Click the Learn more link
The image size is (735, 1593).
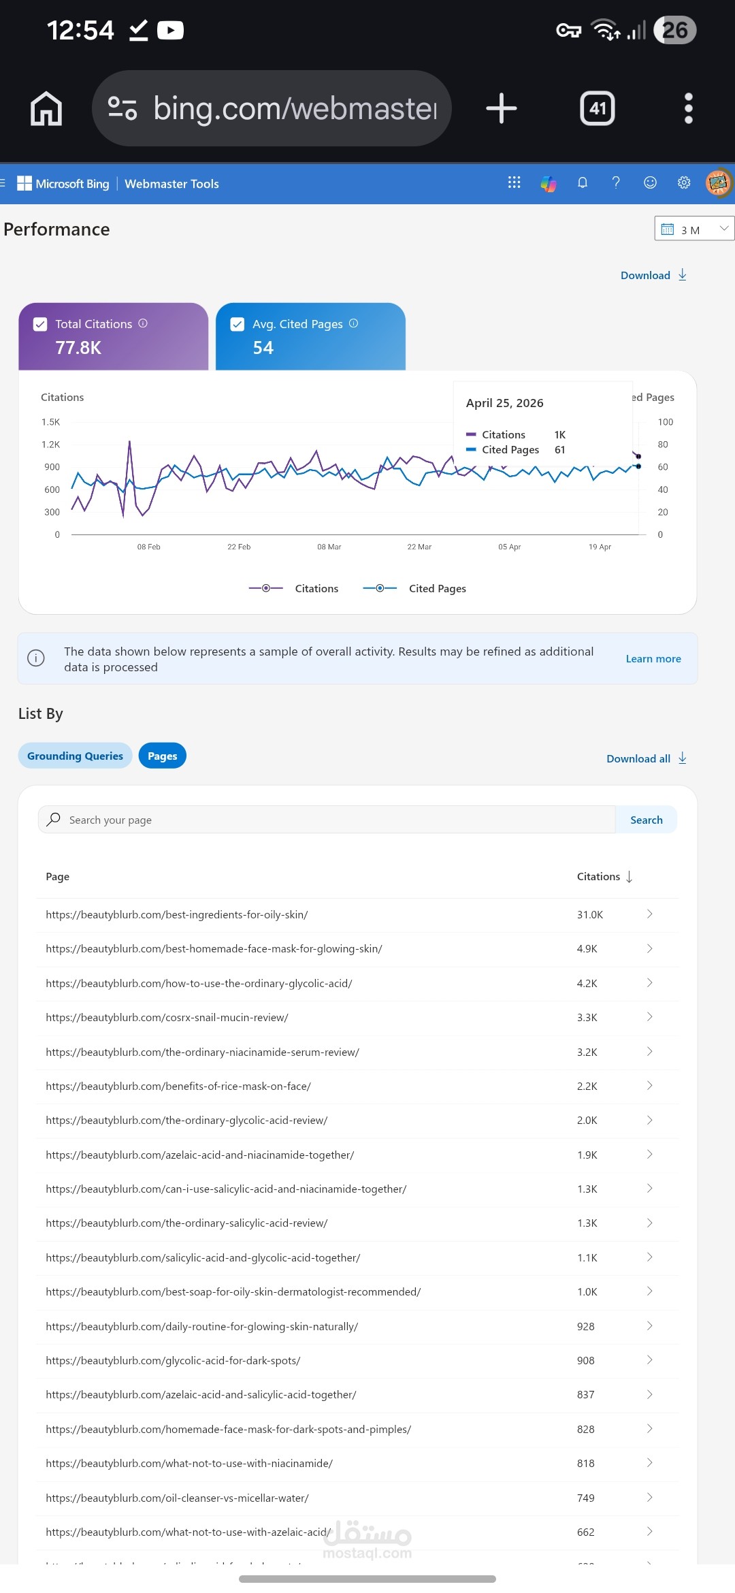click(x=653, y=658)
